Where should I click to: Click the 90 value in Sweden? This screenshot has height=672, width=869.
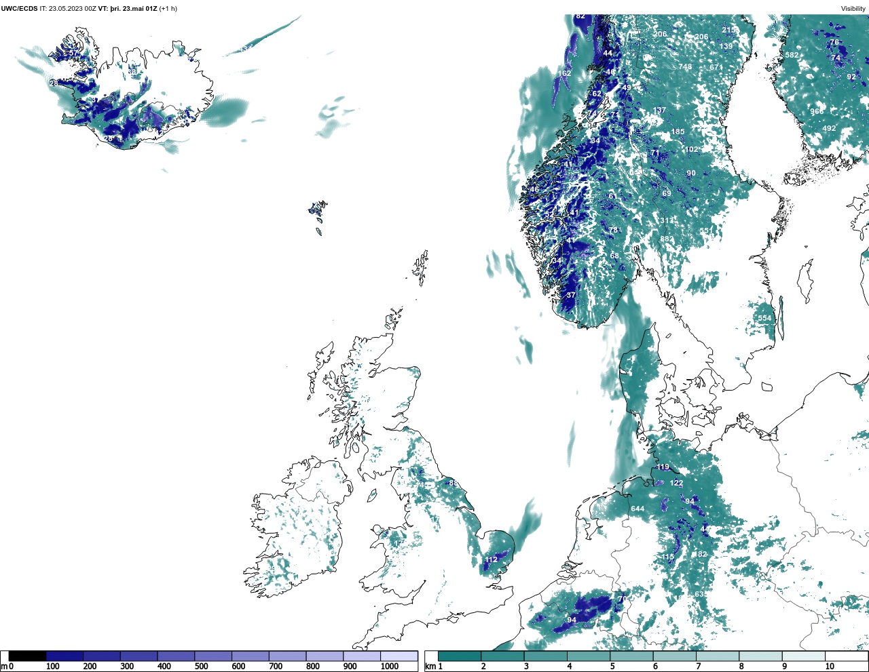point(691,173)
